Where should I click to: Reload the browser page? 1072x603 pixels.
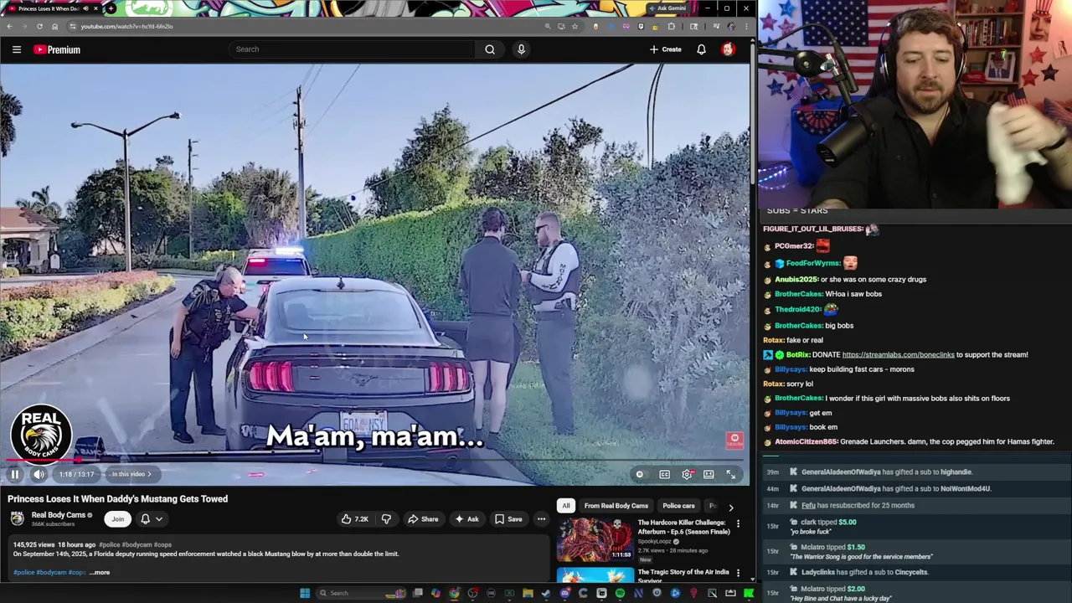pyautogui.click(x=39, y=26)
